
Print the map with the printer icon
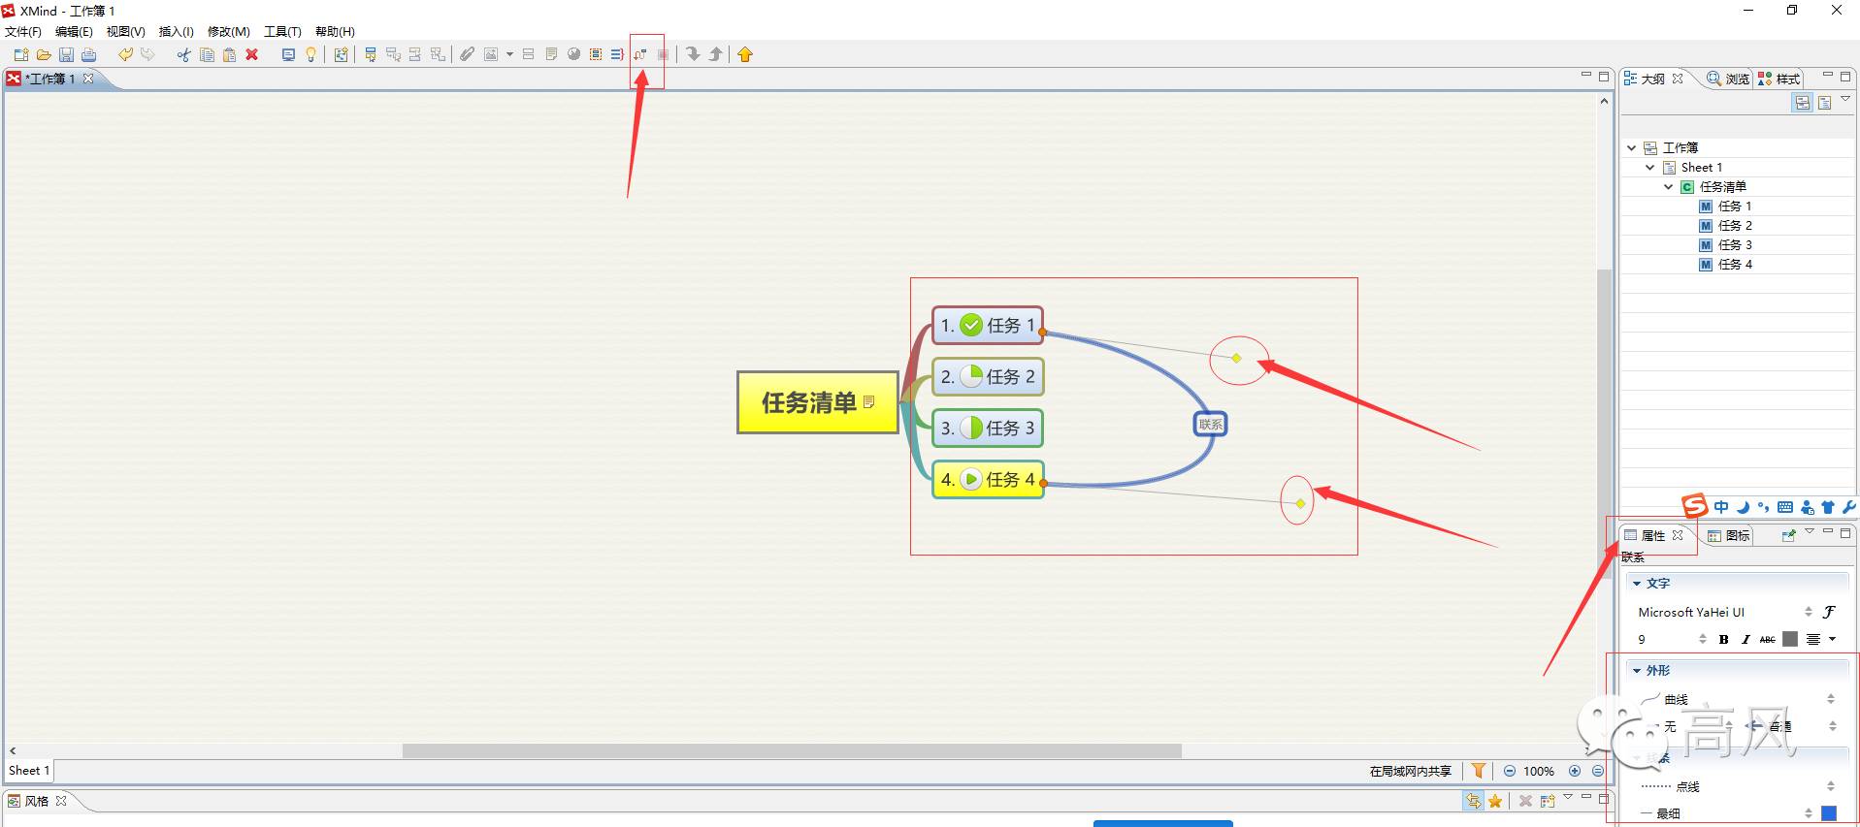tap(88, 54)
